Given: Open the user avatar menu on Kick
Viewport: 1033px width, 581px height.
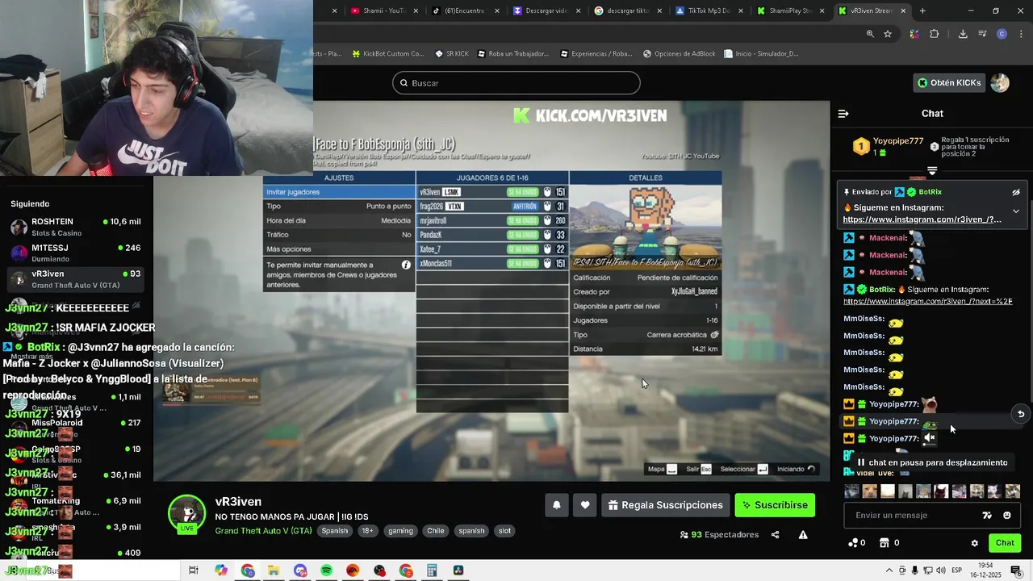Looking at the screenshot, I should [1000, 83].
